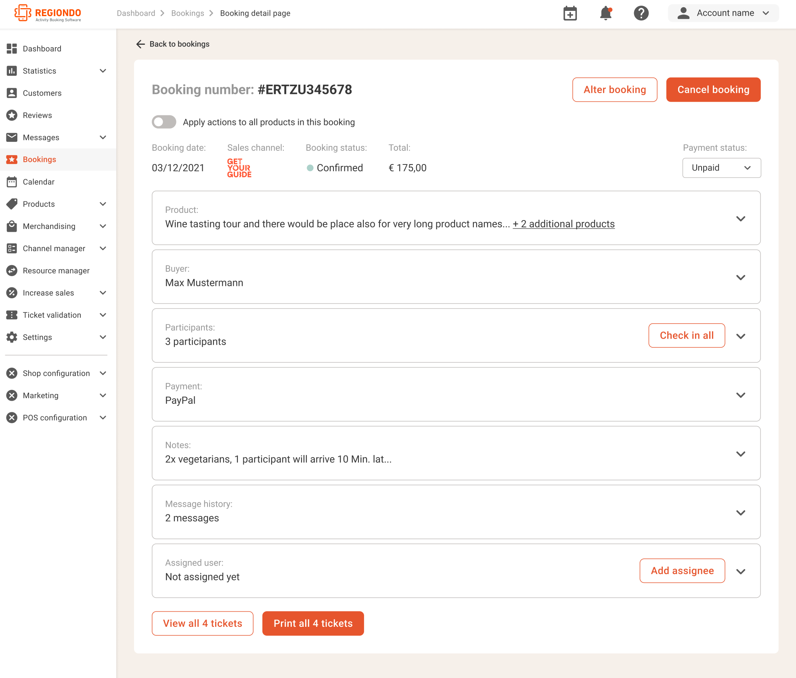Open the Payment status Unpaid dropdown
796x678 pixels.
point(722,168)
